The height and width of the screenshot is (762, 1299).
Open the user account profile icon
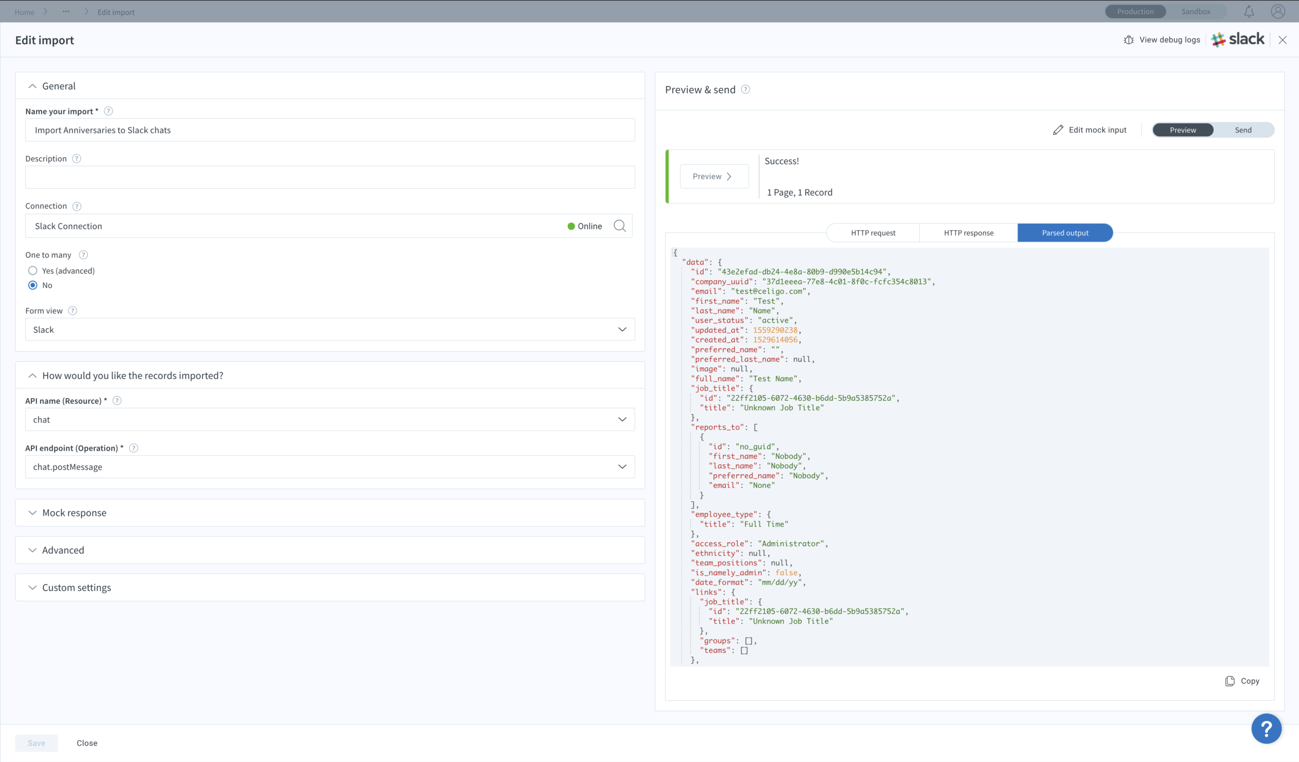point(1278,11)
